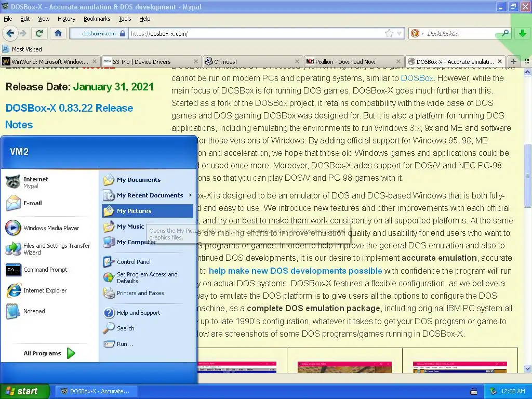Open Search from Start menu
Image resolution: width=532 pixels, height=399 pixels.
(147, 328)
